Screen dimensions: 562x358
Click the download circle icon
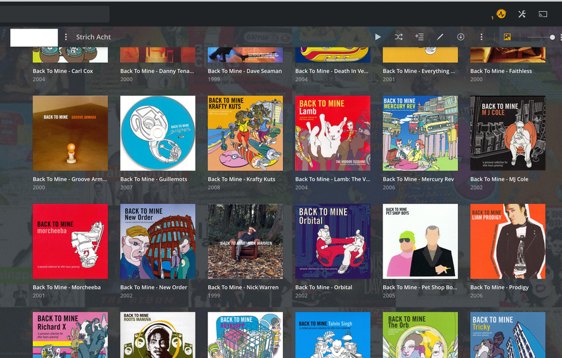click(x=461, y=37)
